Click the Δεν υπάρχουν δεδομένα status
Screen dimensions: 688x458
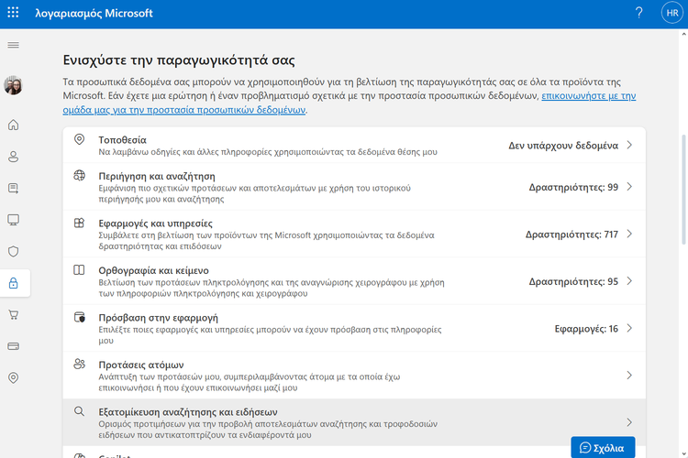tap(563, 146)
